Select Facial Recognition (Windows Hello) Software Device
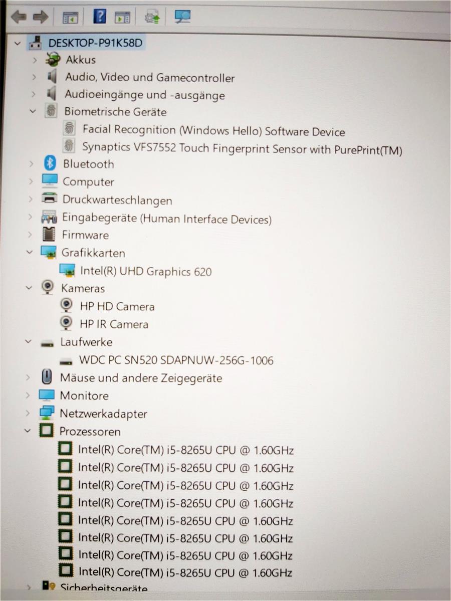 tap(214, 130)
